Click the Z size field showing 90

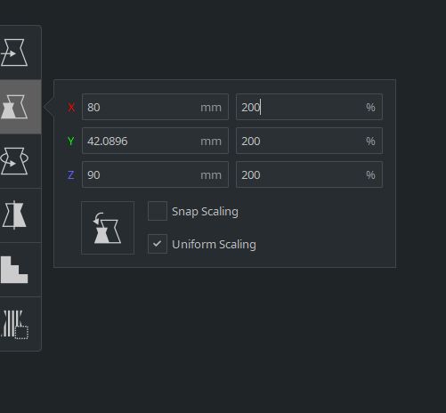pyautogui.click(x=155, y=174)
